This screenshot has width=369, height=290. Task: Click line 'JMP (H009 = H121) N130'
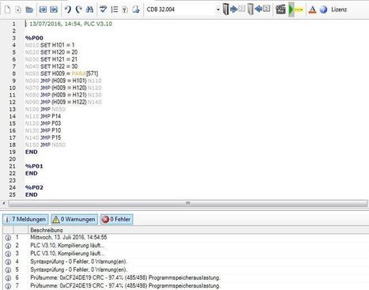(x=63, y=95)
